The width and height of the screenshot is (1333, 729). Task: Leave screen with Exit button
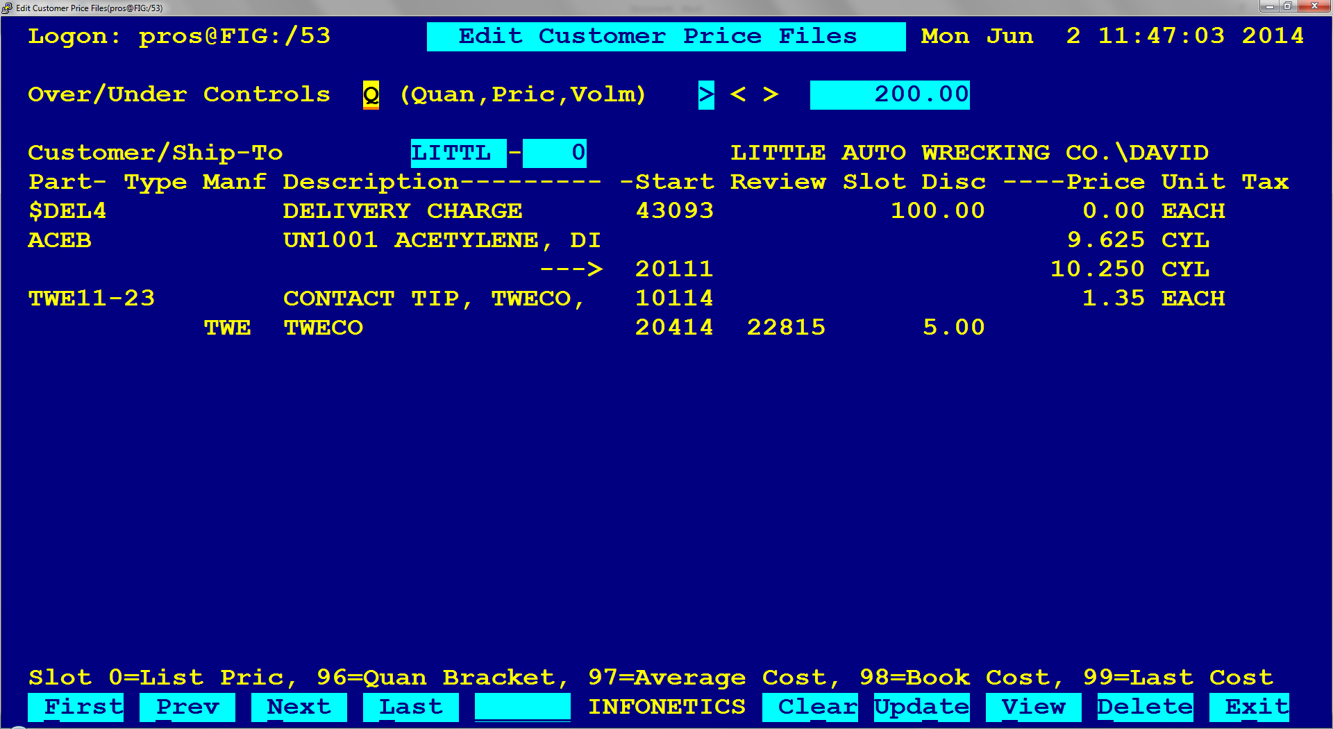coord(1249,707)
